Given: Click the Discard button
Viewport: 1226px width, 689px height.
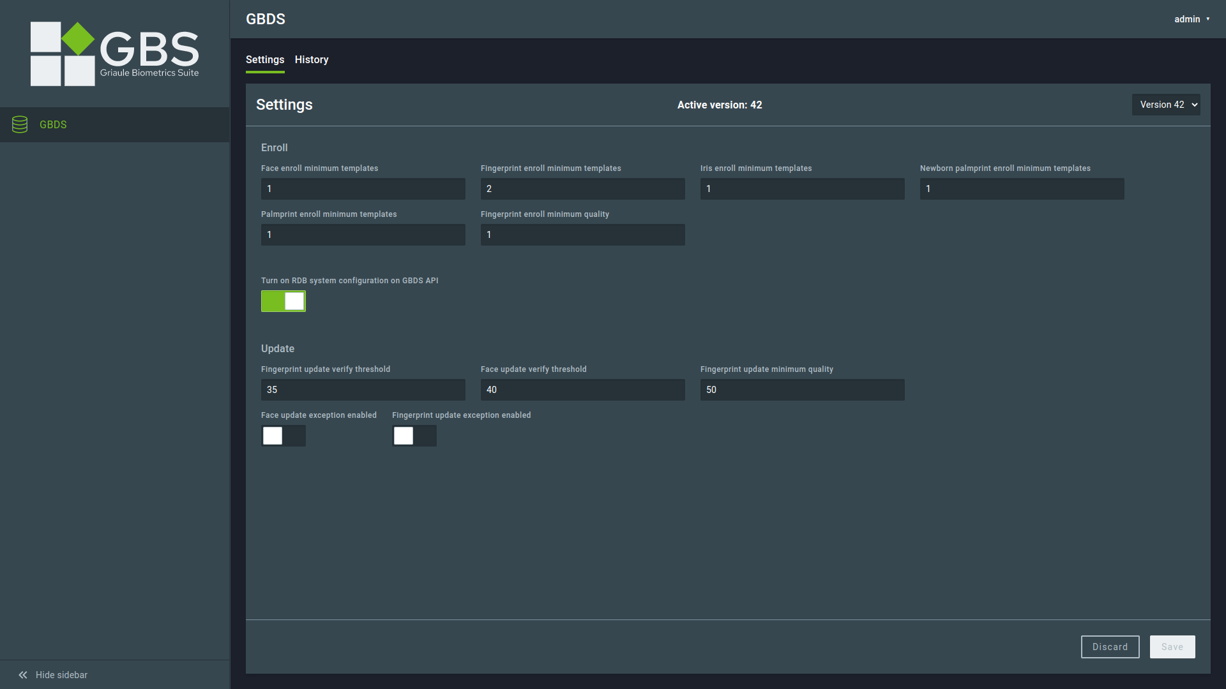Looking at the screenshot, I should [1110, 647].
